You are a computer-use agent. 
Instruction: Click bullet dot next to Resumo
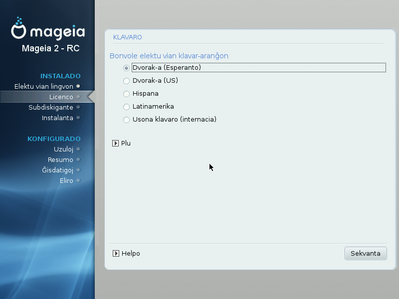tap(78, 159)
